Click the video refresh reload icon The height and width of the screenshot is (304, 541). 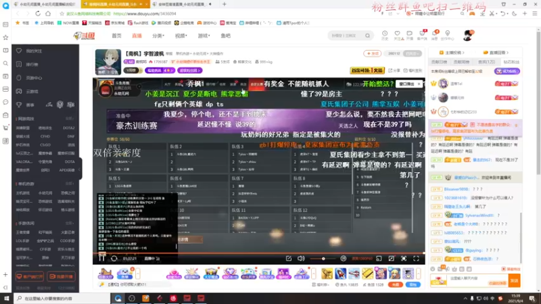[114, 258]
